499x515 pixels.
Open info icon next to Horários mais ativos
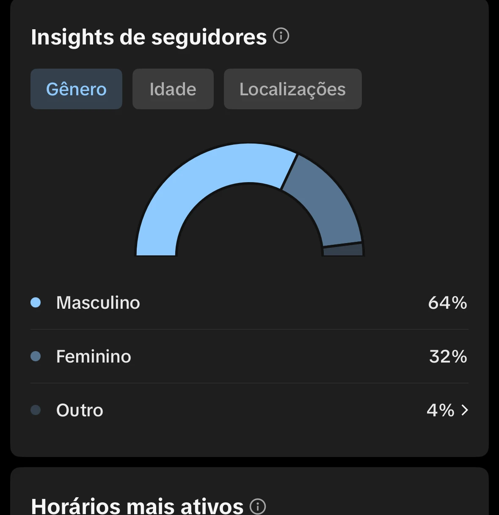(257, 506)
